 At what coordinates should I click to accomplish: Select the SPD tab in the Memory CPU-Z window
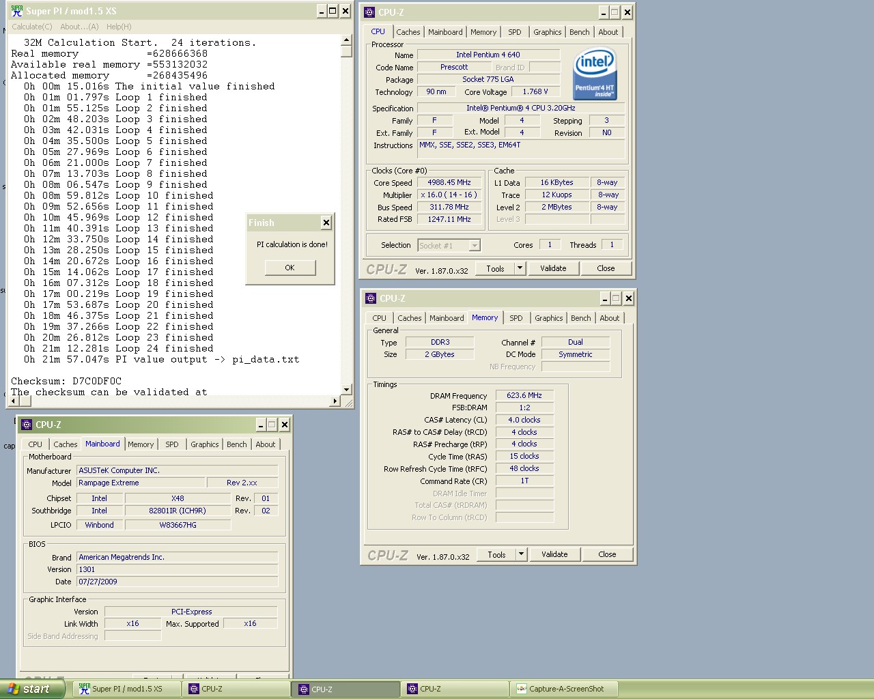(516, 318)
